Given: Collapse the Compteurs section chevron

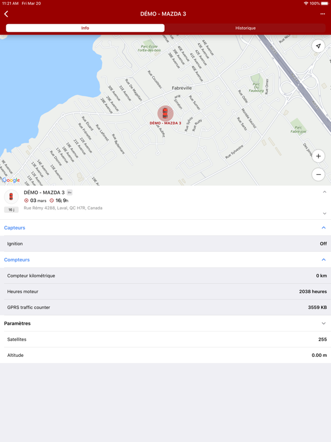Looking at the screenshot, I should tap(324, 260).
